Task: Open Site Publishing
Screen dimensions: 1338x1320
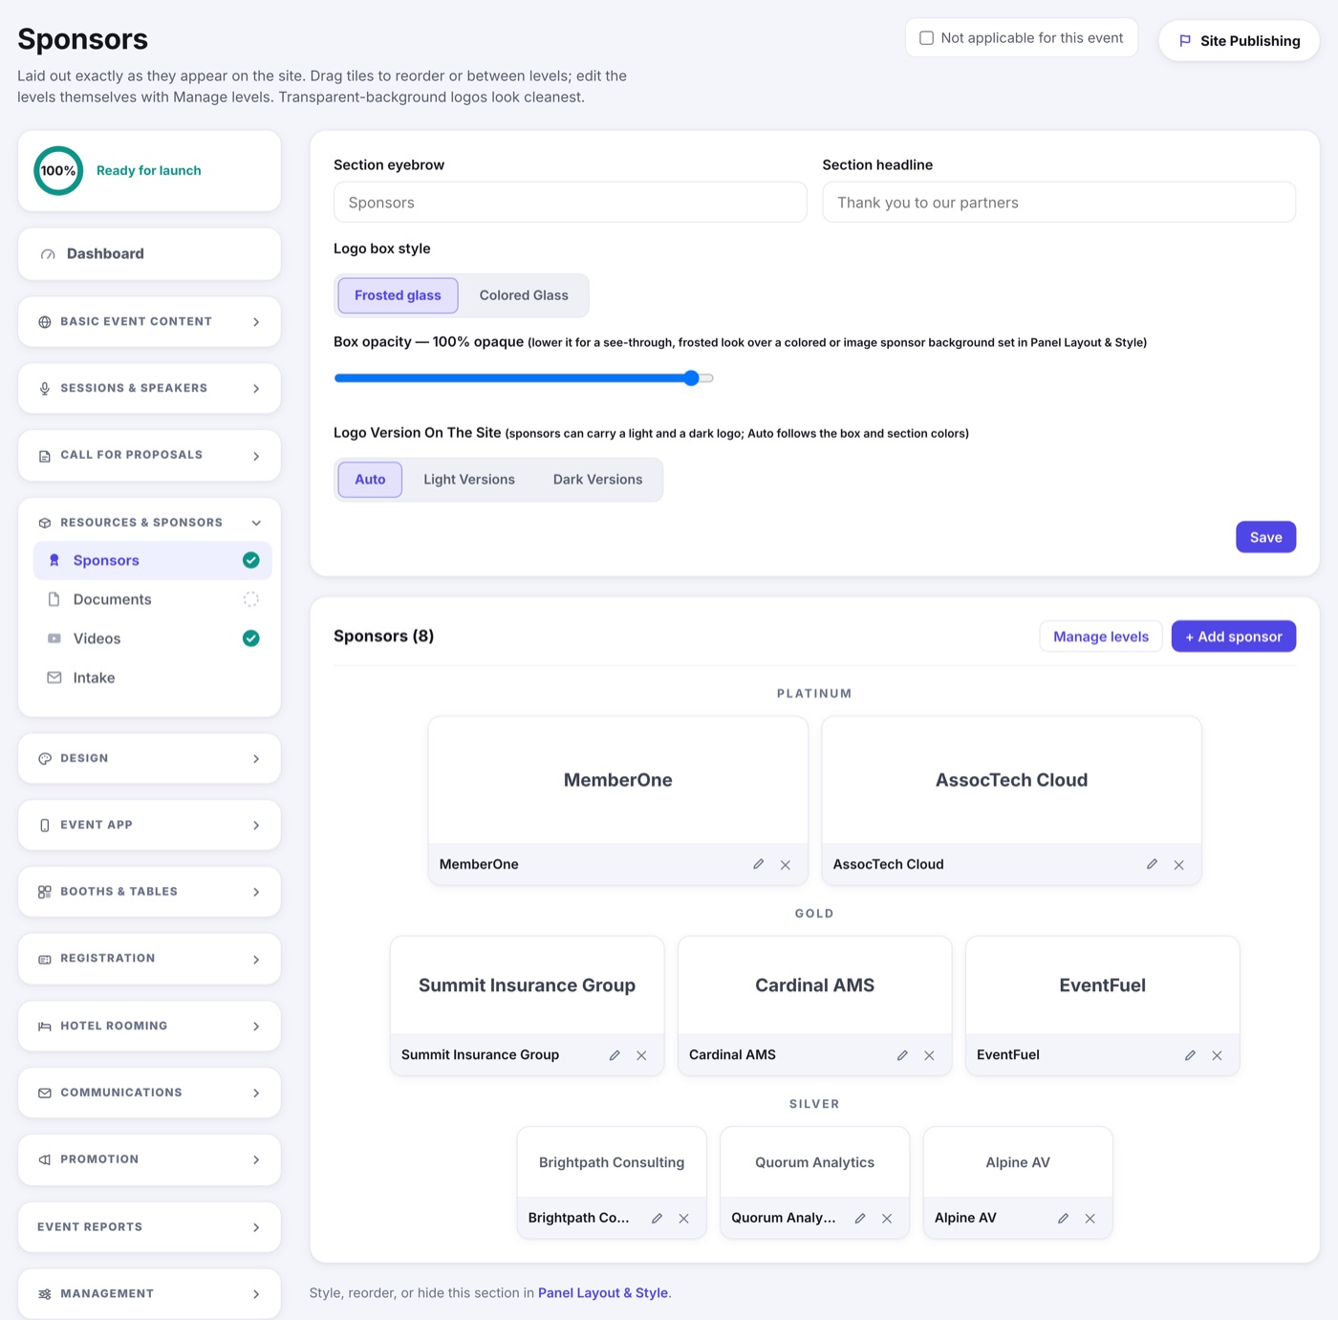Action: coord(1240,41)
